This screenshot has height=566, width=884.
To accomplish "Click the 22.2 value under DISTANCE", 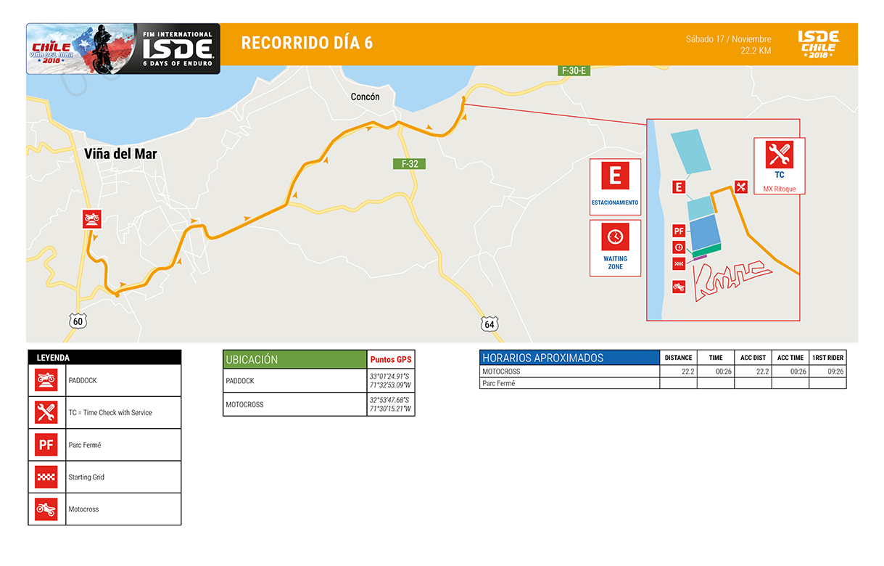I will [x=688, y=372].
